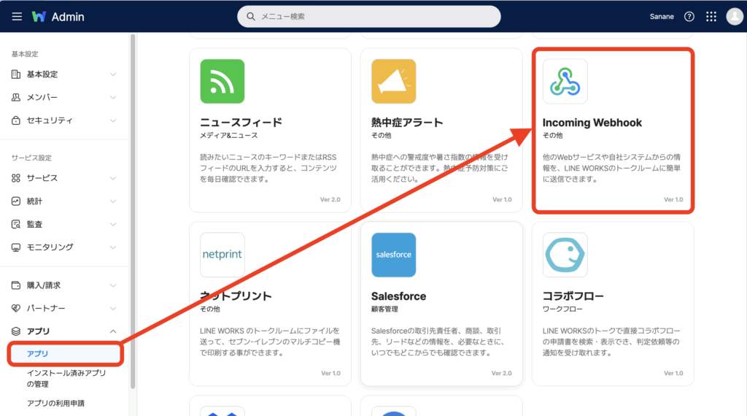Click メディア&ニュース category text
Screen dimensions: 747x416
[229, 136]
